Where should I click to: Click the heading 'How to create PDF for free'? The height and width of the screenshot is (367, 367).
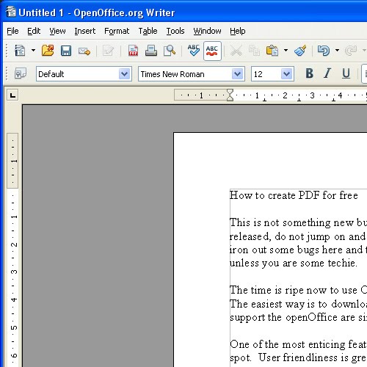pyautogui.click(x=294, y=195)
